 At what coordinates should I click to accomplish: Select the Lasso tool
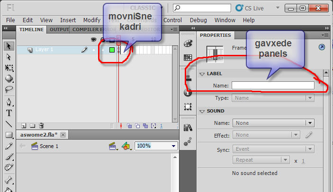coord(9,90)
